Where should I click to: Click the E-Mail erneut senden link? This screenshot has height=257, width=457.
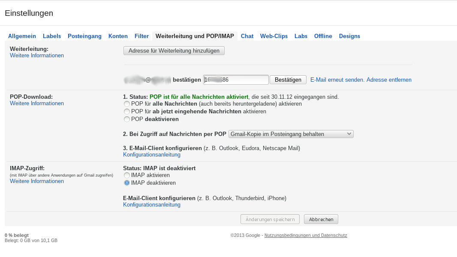[337, 80]
